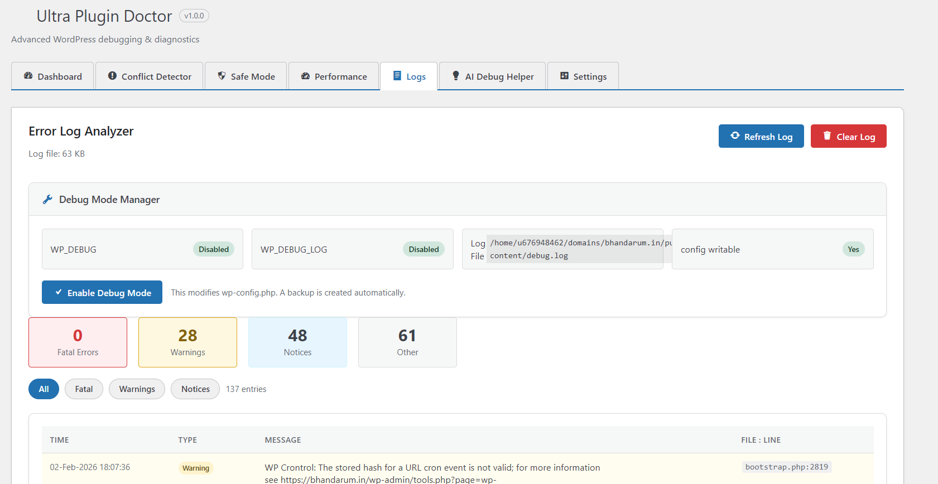Click the '137 entries' count text
Image resolution: width=938 pixels, height=484 pixels.
pos(246,389)
